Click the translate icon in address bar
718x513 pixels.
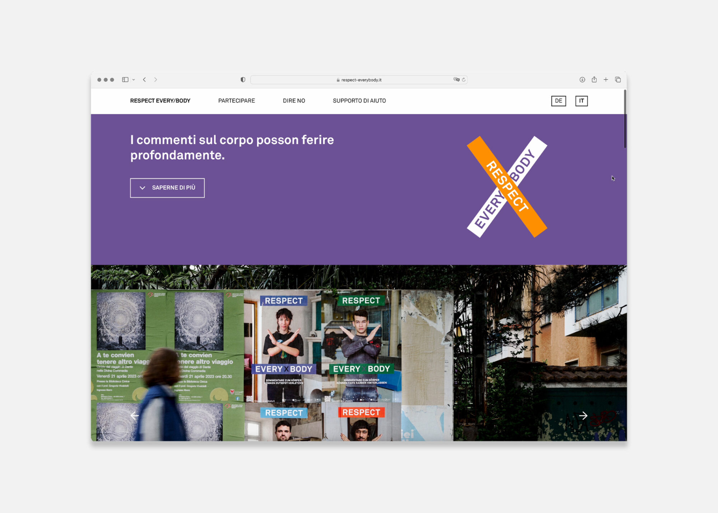456,80
